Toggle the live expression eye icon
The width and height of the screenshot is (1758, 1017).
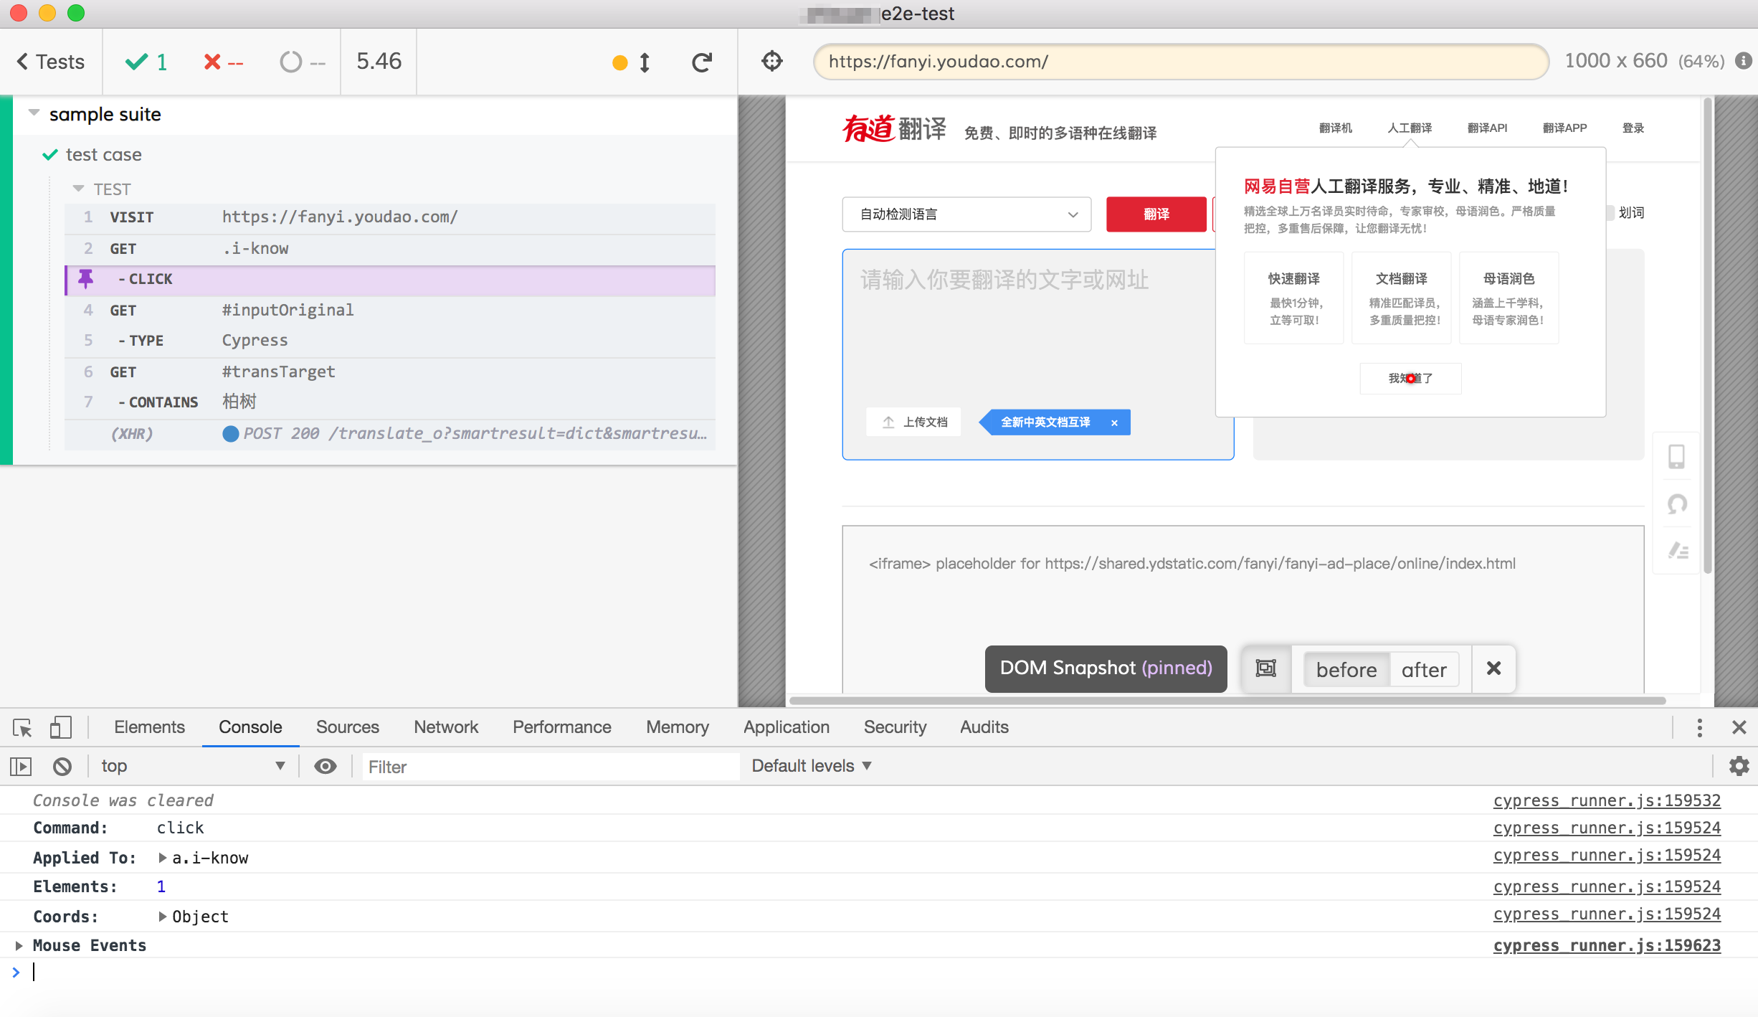pos(325,766)
